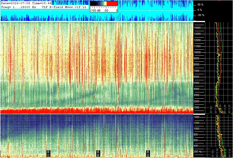The width and height of the screenshot is (233, 158).
Task: Click the 14000 frequency axis label
Action: pos(197,28)
